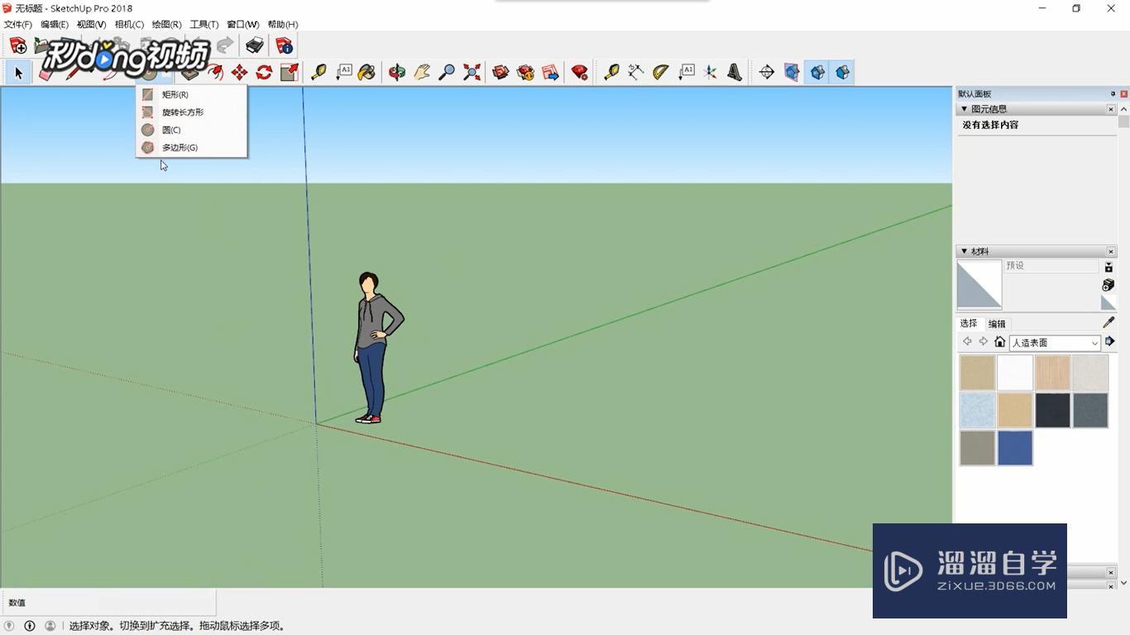Click the Zoom Extents tool

click(472, 73)
